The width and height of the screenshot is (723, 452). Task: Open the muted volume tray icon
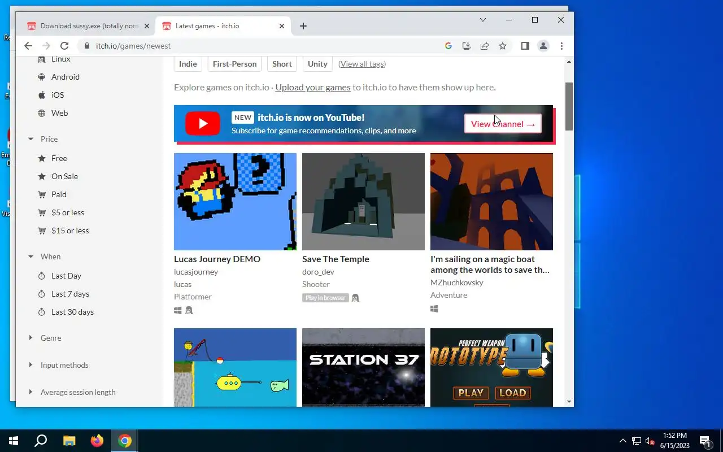[x=650, y=441]
